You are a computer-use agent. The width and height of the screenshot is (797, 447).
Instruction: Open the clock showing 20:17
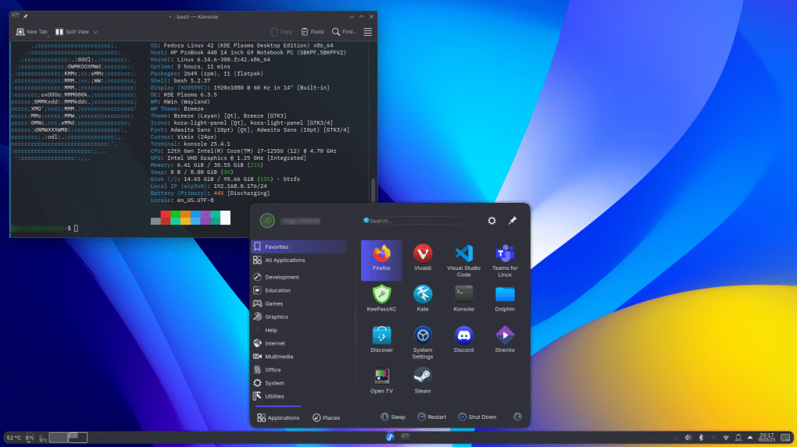(767, 438)
